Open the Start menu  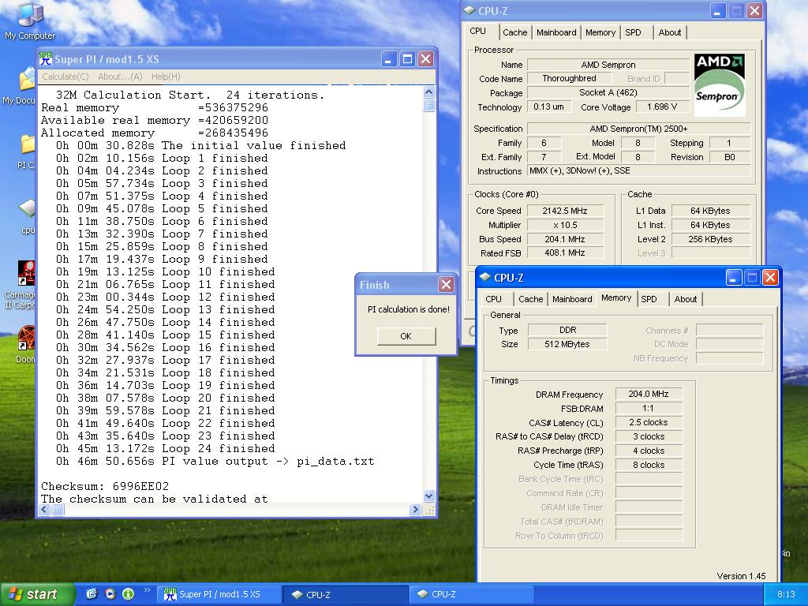click(x=36, y=594)
